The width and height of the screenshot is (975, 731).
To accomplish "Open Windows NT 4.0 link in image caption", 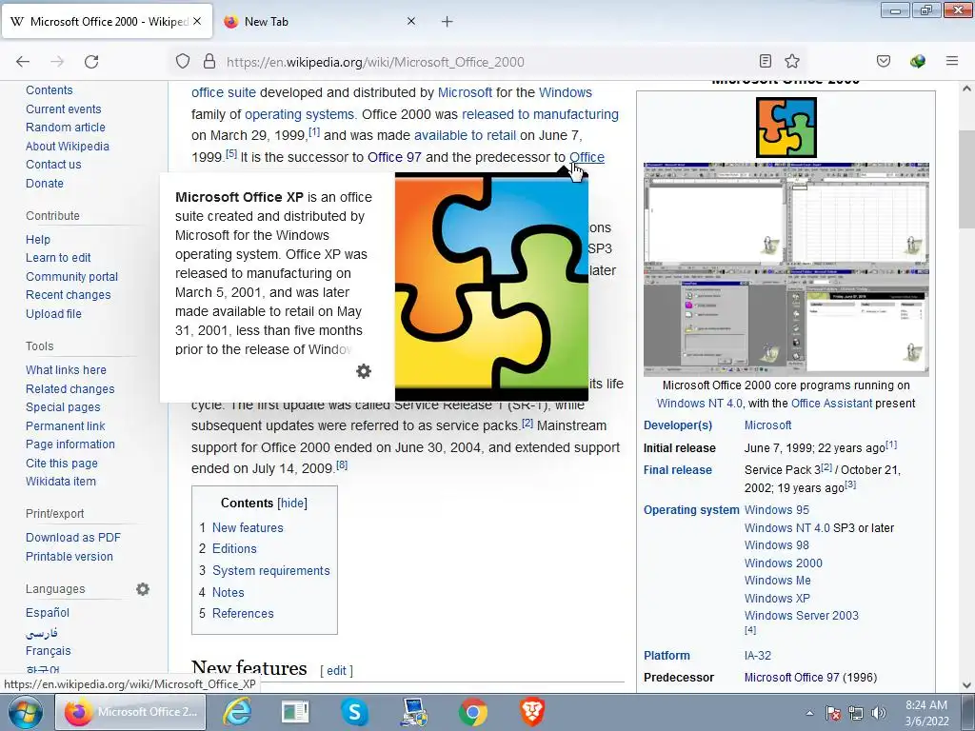I will (700, 404).
